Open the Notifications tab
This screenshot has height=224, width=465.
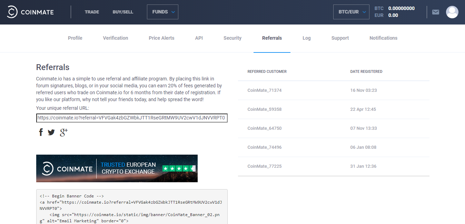tap(383, 38)
